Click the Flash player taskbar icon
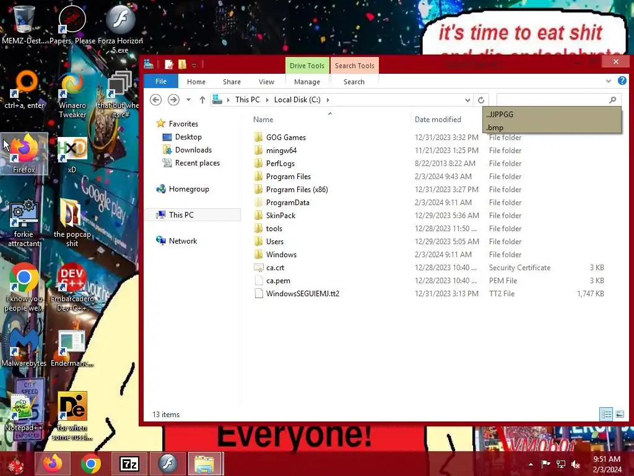The width and height of the screenshot is (634, 476). click(x=167, y=464)
